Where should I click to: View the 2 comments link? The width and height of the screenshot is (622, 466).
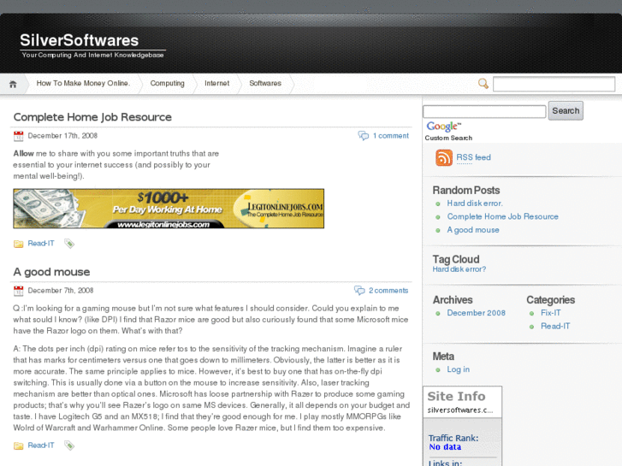(x=388, y=291)
